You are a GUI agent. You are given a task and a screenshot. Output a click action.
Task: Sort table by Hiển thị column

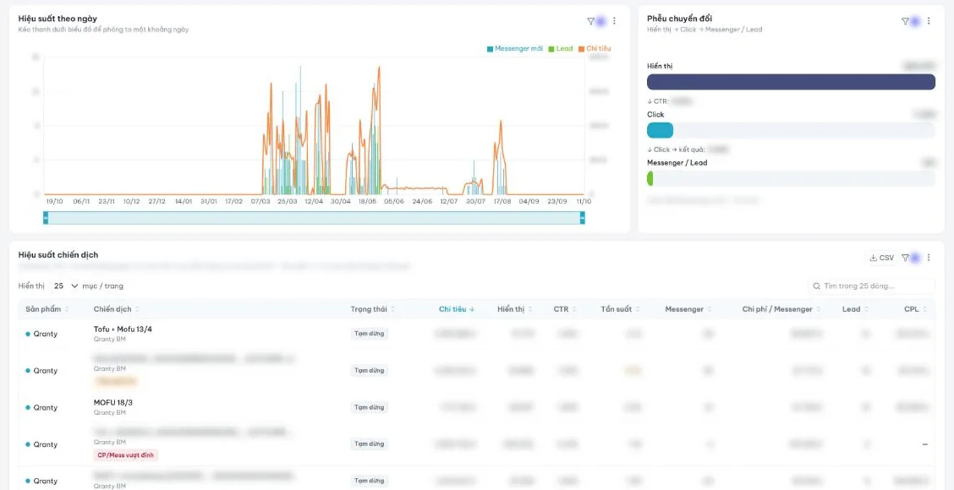tap(515, 309)
